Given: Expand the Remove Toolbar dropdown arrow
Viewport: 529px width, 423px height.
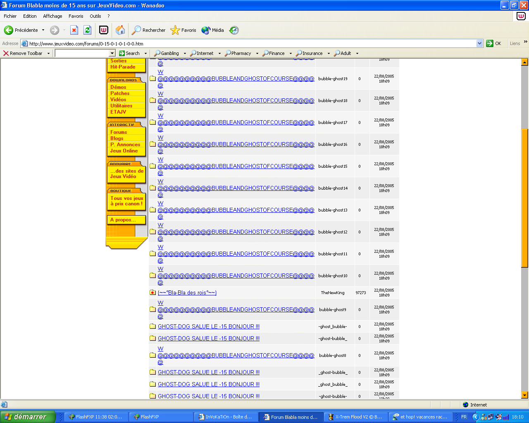Looking at the screenshot, I should [48, 53].
